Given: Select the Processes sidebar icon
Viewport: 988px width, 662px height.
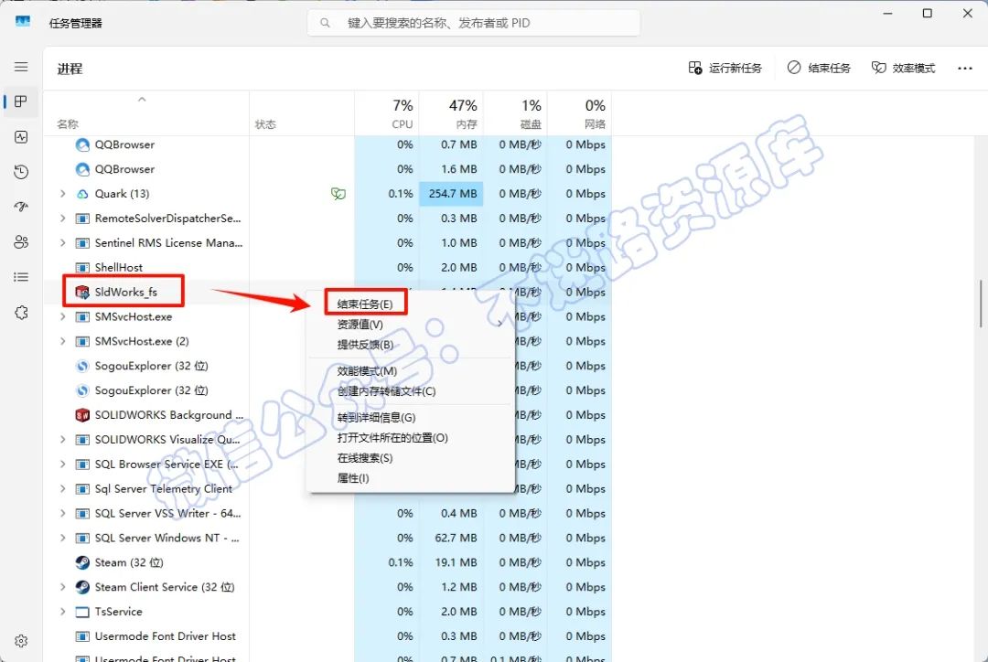Looking at the screenshot, I should click(21, 101).
